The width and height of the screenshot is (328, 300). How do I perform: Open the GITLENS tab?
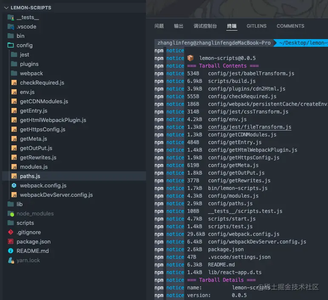coord(257,26)
